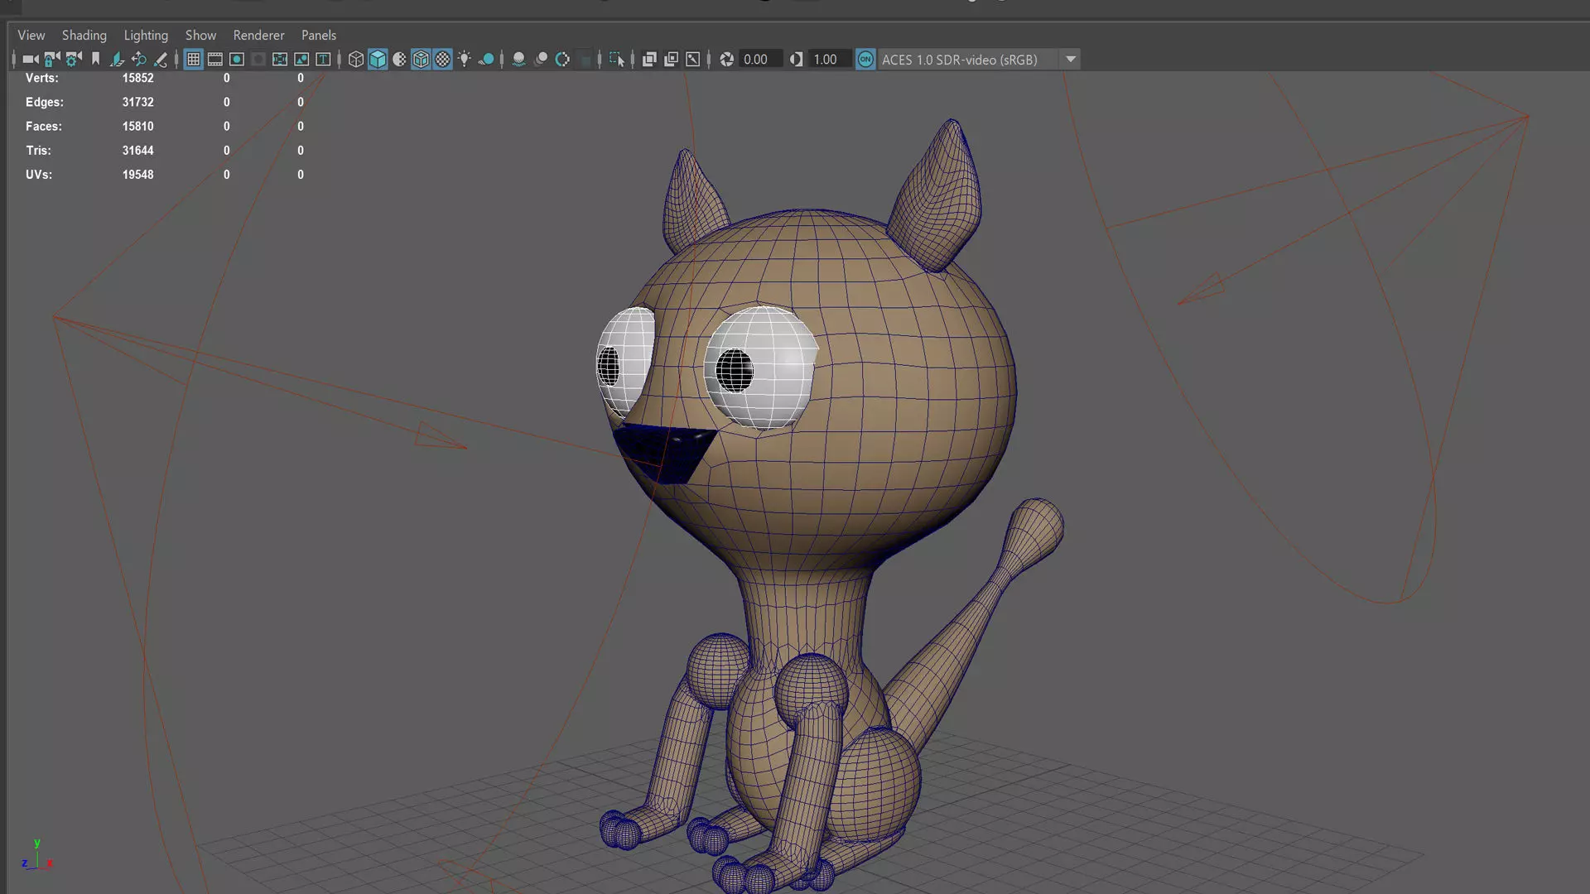Image resolution: width=1590 pixels, height=894 pixels.
Task: Toggle the Isolate Select icon
Action: coord(617,60)
